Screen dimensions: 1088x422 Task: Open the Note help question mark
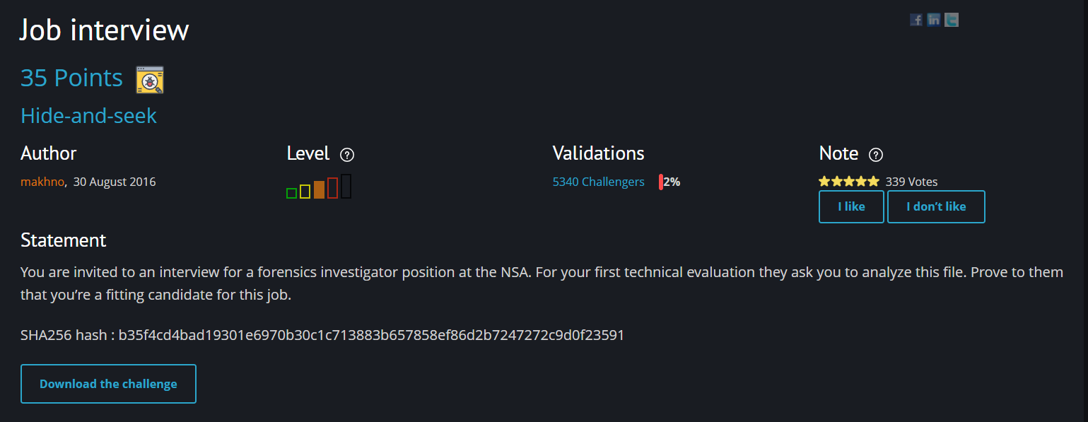point(876,155)
